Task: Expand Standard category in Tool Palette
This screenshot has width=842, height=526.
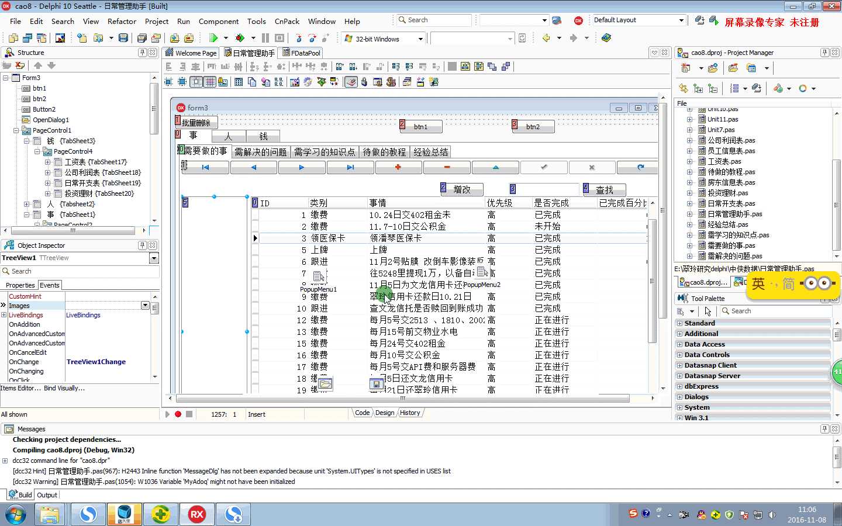Action: pyautogui.click(x=679, y=323)
